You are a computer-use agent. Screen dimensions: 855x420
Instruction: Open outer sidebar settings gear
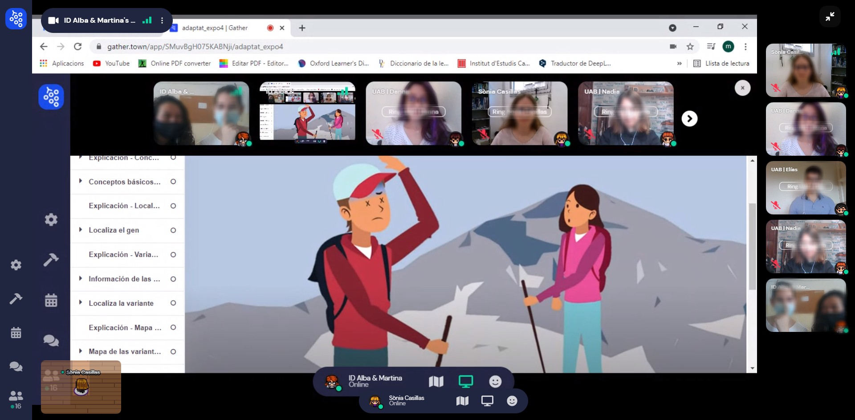click(x=16, y=265)
